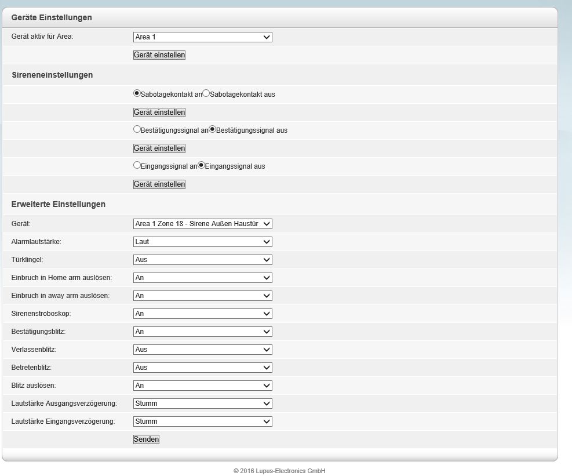Change the Türklingel dropdown setting

point(202,260)
